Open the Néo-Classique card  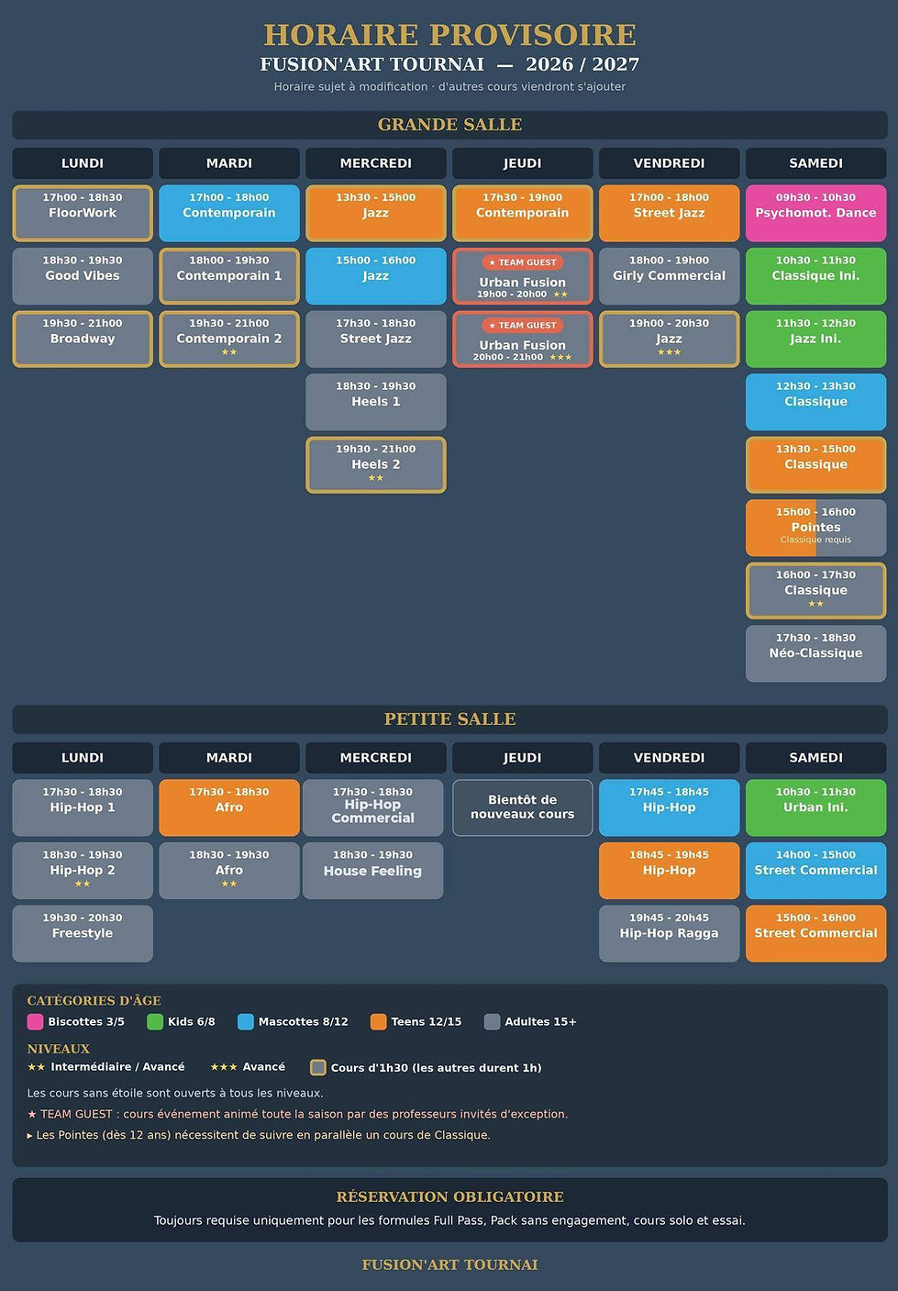[x=816, y=653]
